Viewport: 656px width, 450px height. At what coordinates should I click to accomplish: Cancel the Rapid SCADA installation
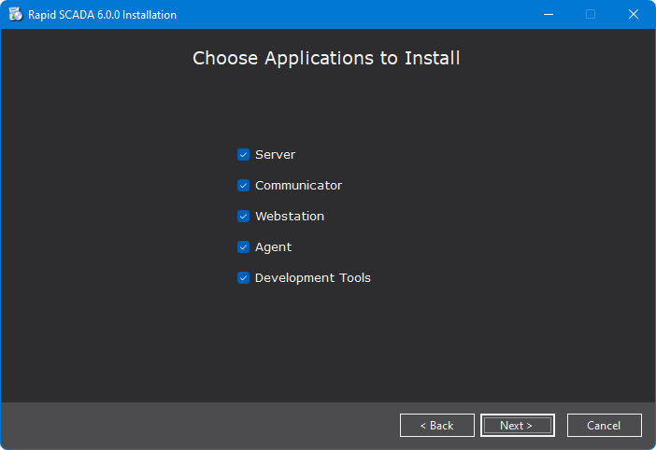click(x=604, y=426)
